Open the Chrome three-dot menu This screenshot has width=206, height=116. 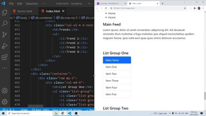(x=203, y=8)
